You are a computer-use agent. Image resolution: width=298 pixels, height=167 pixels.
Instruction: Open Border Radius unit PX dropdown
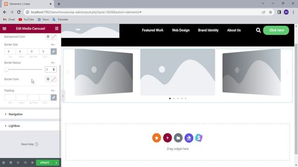coord(53,63)
